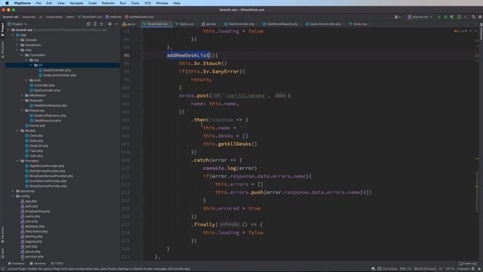
Task: Toggle fold marker at .finally line 117
Action: coord(142,225)
